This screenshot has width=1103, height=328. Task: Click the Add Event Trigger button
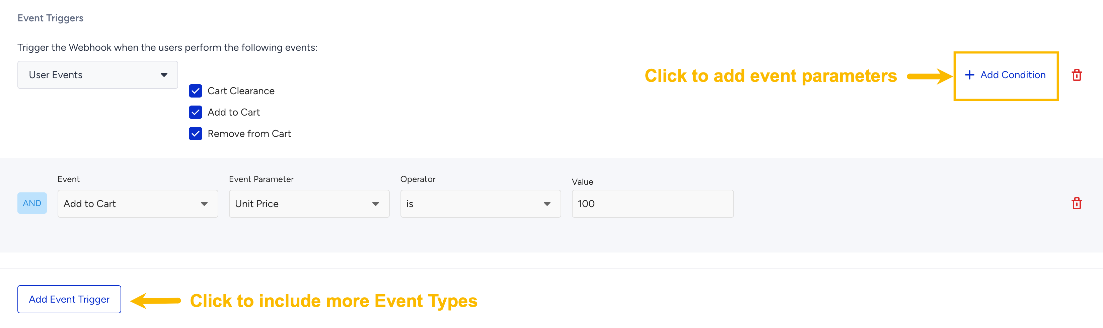(69, 299)
